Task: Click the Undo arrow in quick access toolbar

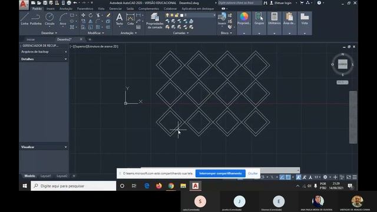Action: (75, 3)
